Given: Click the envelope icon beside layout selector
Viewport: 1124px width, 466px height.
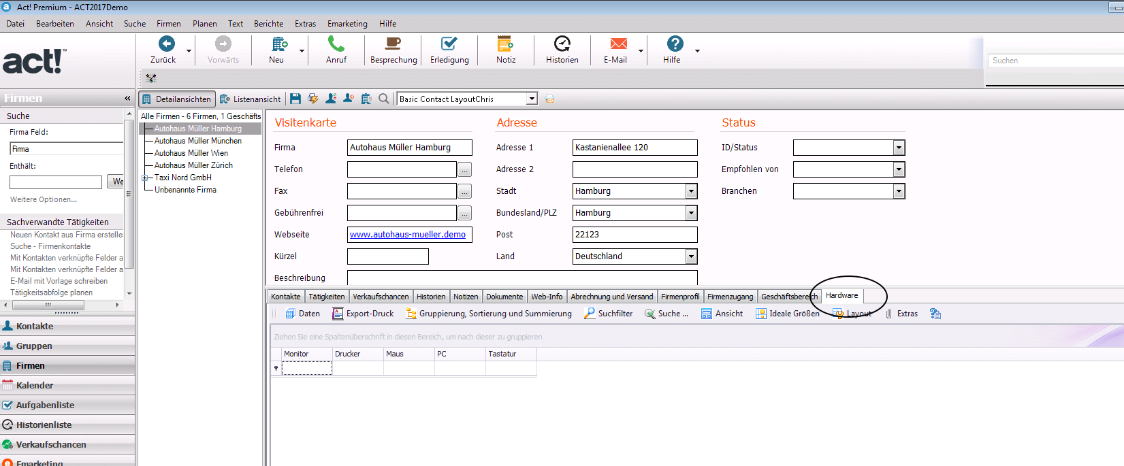Looking at the screenshot, I should point(549,99).
